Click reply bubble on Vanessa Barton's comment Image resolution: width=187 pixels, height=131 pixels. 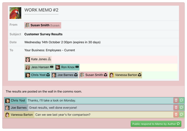[x=181, y=115]
